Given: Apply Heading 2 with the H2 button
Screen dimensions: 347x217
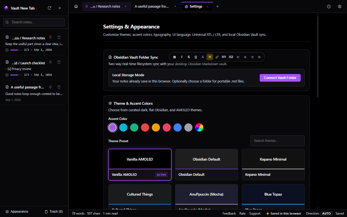Looking at the screenshot, I should coord(231,57).
